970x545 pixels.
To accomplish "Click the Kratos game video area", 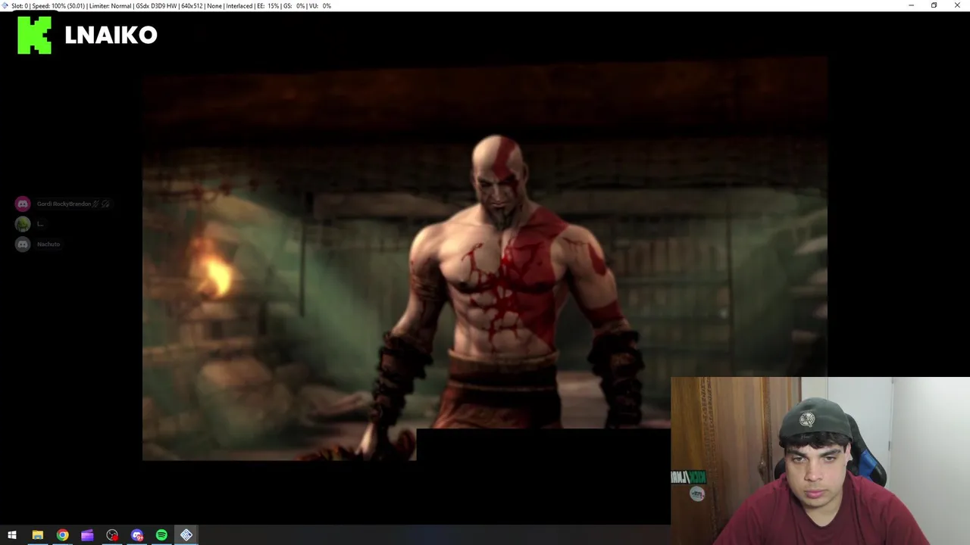I will [485, 257].
